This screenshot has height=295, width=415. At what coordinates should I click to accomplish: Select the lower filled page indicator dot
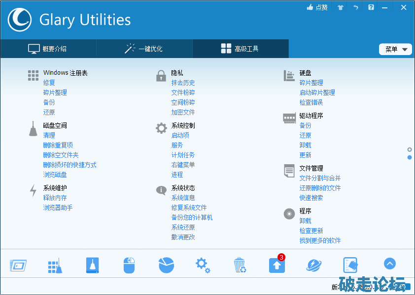pos(410,157)
